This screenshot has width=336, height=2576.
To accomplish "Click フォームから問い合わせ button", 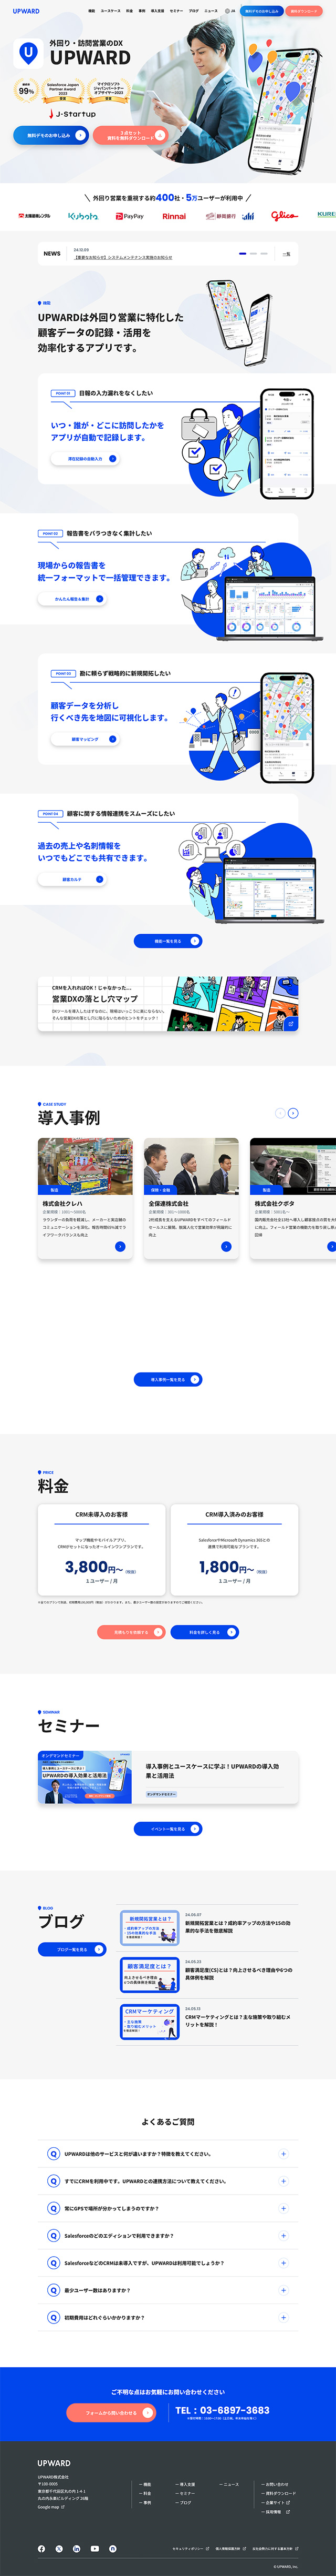I will click(111, 2413).
